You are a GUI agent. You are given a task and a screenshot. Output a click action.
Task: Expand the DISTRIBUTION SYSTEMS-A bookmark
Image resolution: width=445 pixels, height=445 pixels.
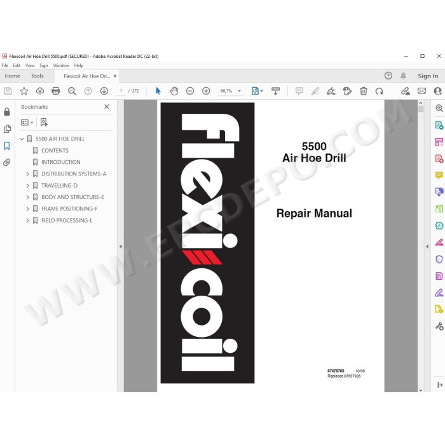[27, 174]
